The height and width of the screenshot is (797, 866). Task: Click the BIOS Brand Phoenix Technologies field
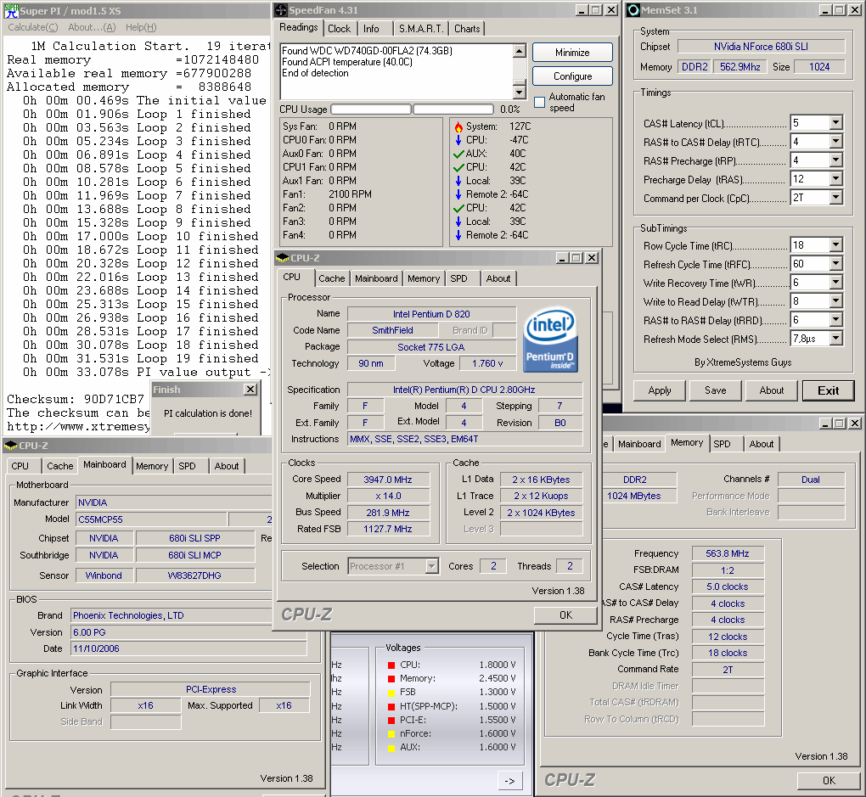(188, 616)
